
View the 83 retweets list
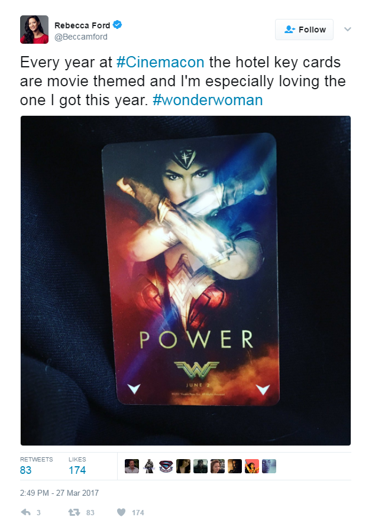point(36,466)
